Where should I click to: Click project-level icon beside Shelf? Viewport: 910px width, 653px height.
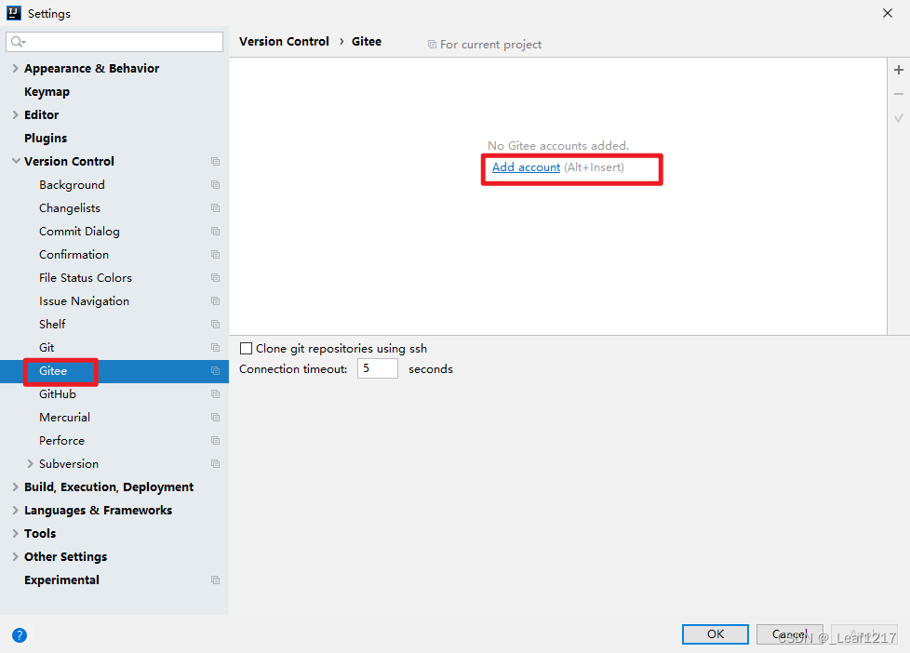pyautogui.click(x=215, y=324)
